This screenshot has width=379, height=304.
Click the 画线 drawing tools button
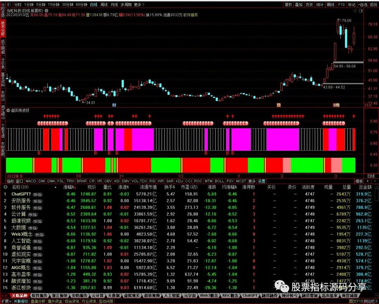click(331, 5)
